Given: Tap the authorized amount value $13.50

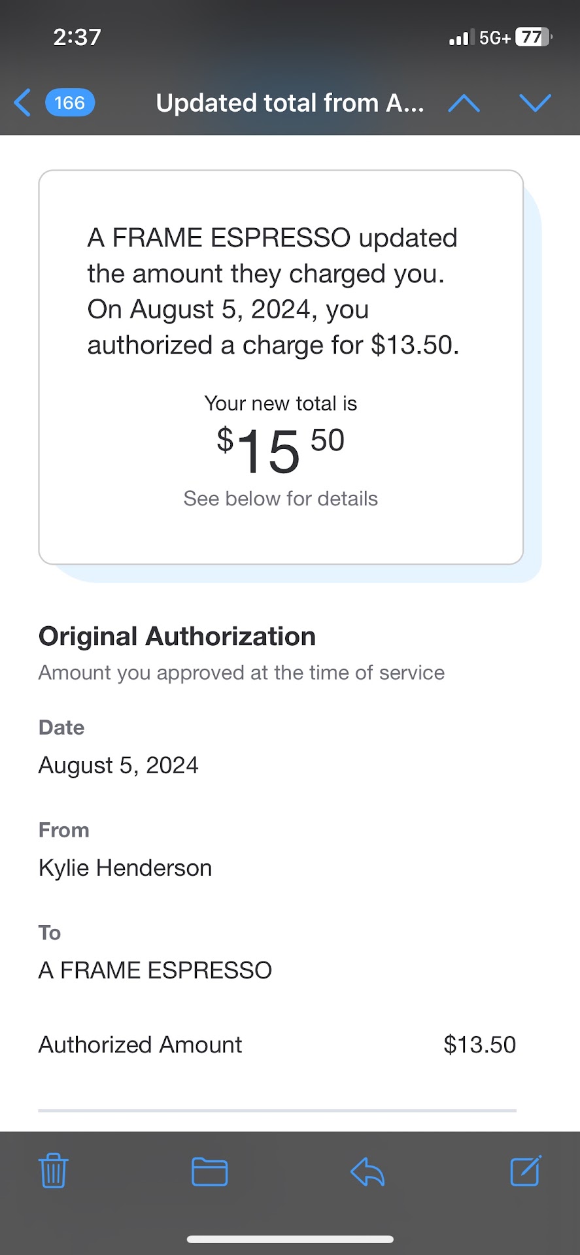Looking at the screenshot, I should click(x=479, y=1045).
